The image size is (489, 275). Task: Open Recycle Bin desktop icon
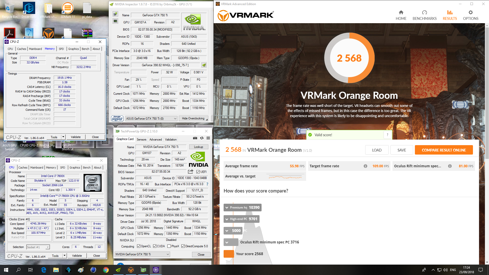click(x=9, y=10)
